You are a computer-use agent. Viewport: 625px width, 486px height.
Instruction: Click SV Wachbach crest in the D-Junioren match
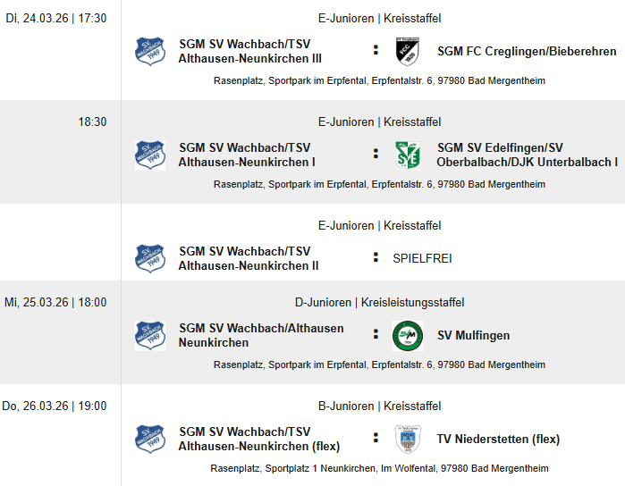coord(150,335)
